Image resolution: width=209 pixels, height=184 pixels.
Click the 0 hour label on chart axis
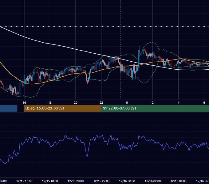pyautogui.click(x=127, y=103)
